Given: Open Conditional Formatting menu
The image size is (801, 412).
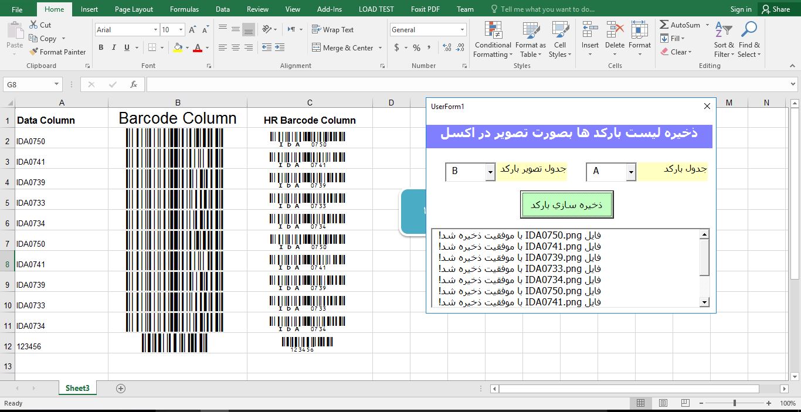Looking at the screenshot, I should coord(493,39).
